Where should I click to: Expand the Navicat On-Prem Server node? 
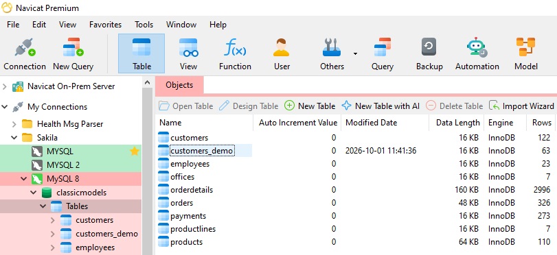tap(4, 86)
